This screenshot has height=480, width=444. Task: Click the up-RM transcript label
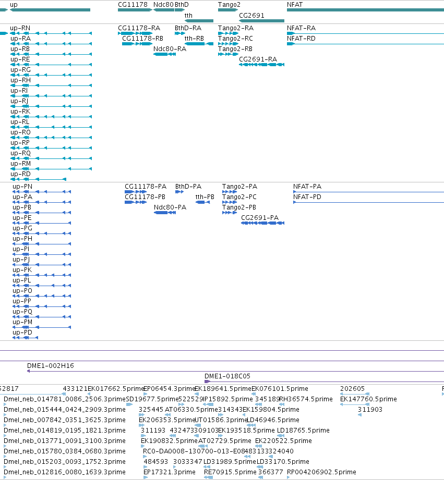pyautogui.click(x=20, y=164)
